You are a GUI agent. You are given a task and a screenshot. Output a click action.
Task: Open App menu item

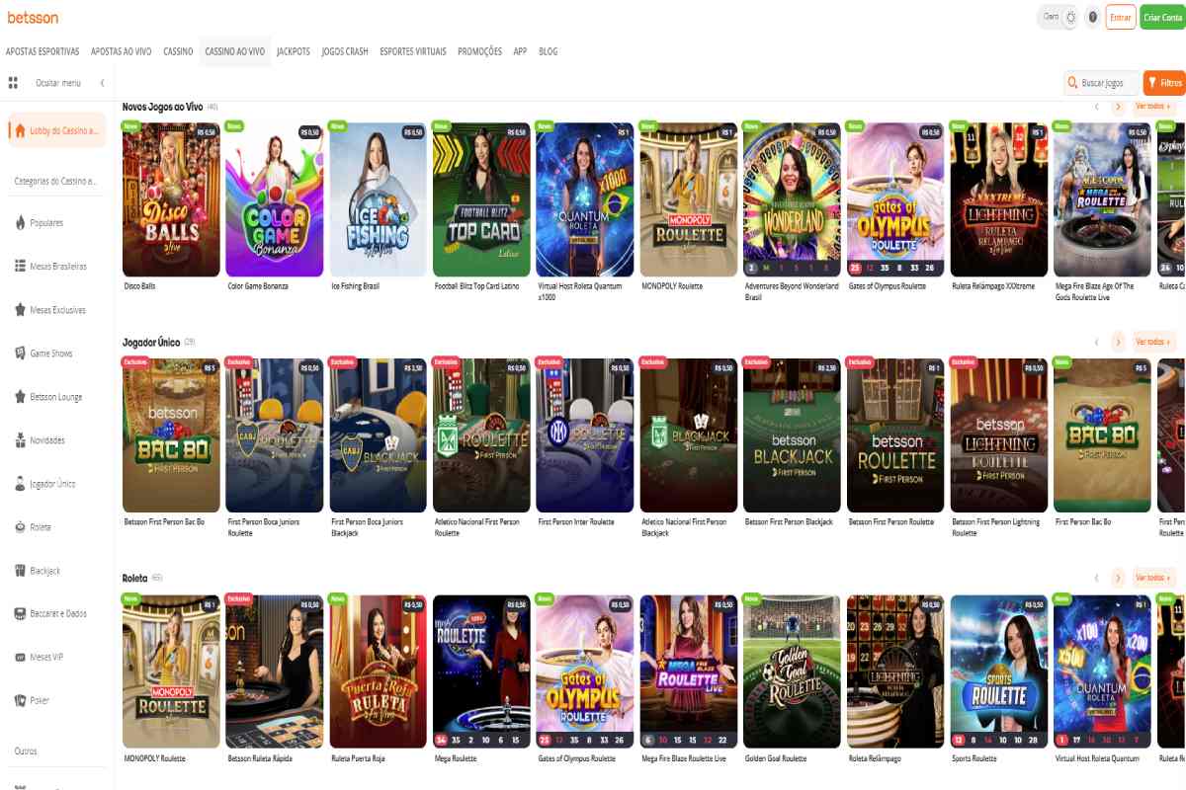click(520, 51)
